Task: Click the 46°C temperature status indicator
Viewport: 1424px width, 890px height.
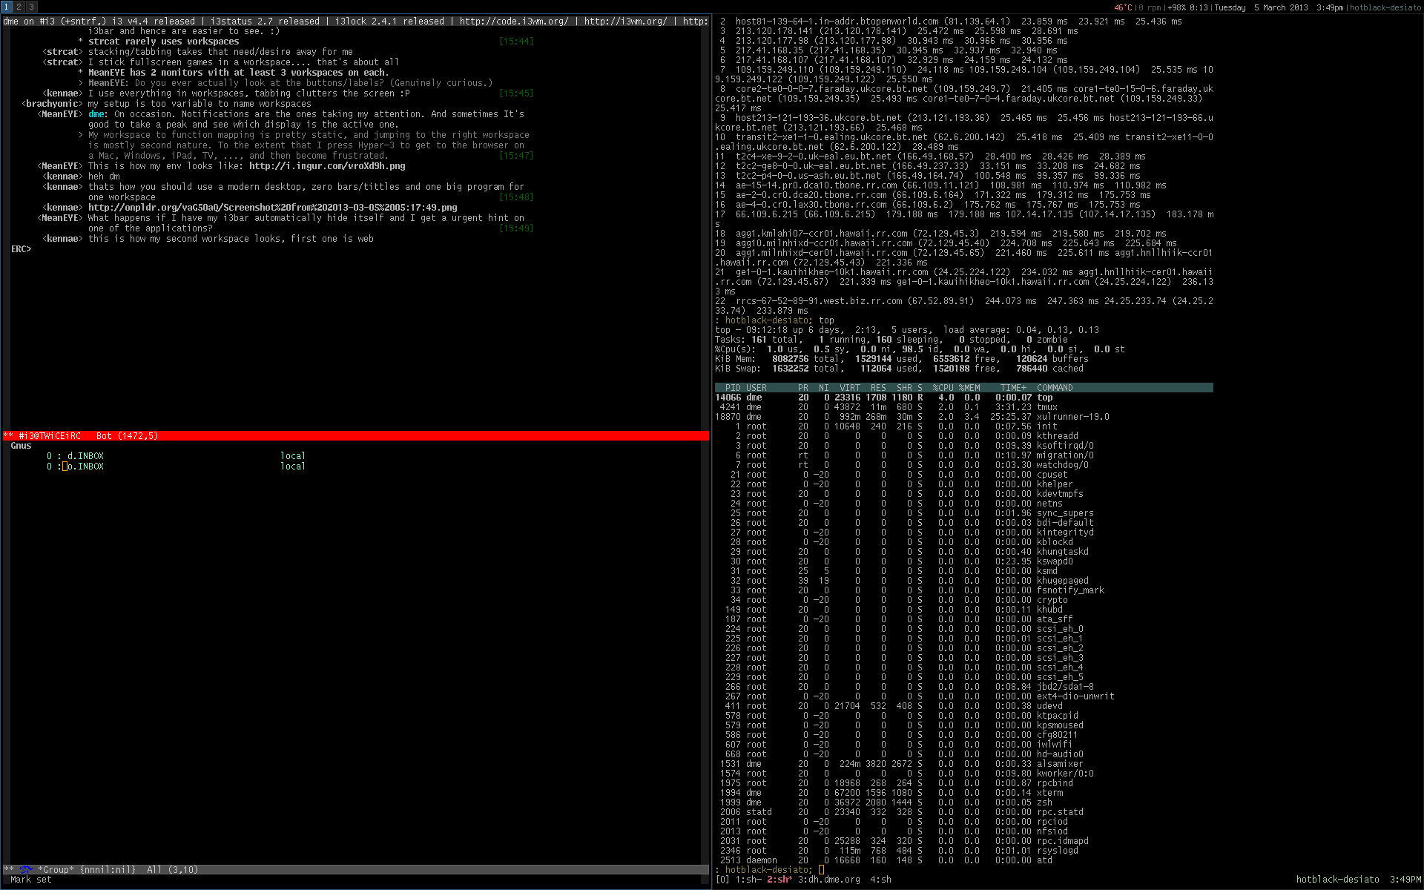Action: tap(1123, 7)
